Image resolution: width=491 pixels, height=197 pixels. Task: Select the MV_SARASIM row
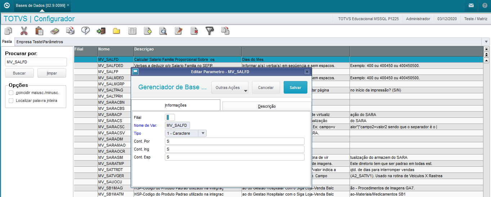pos(278,157)
